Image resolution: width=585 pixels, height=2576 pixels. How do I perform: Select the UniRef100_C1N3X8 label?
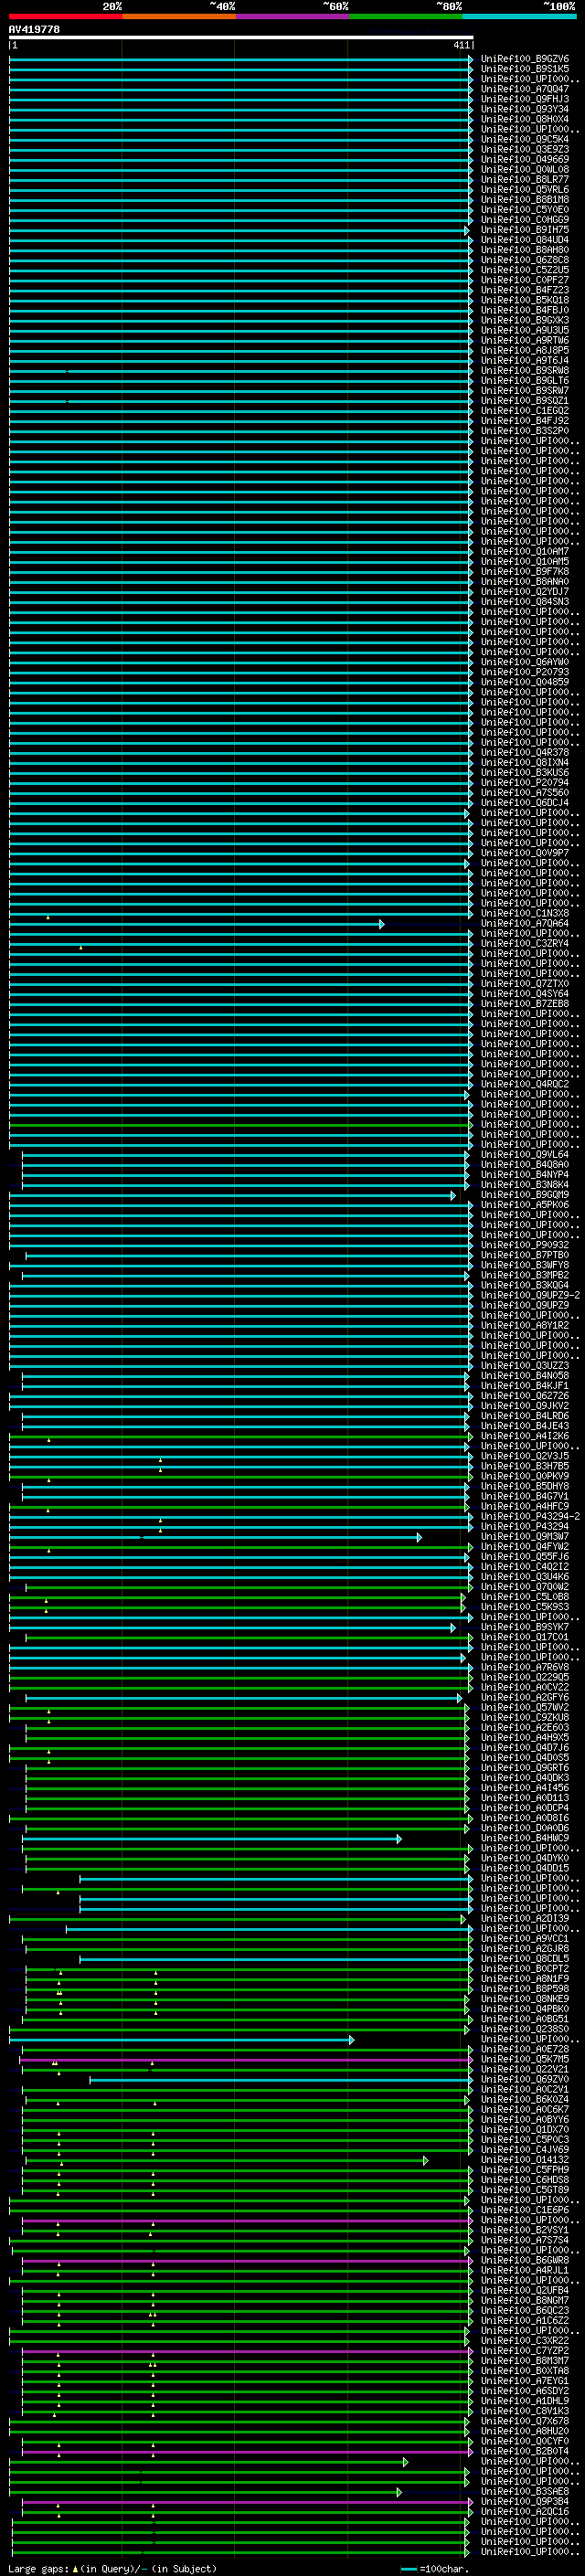[x=525, y=913]
